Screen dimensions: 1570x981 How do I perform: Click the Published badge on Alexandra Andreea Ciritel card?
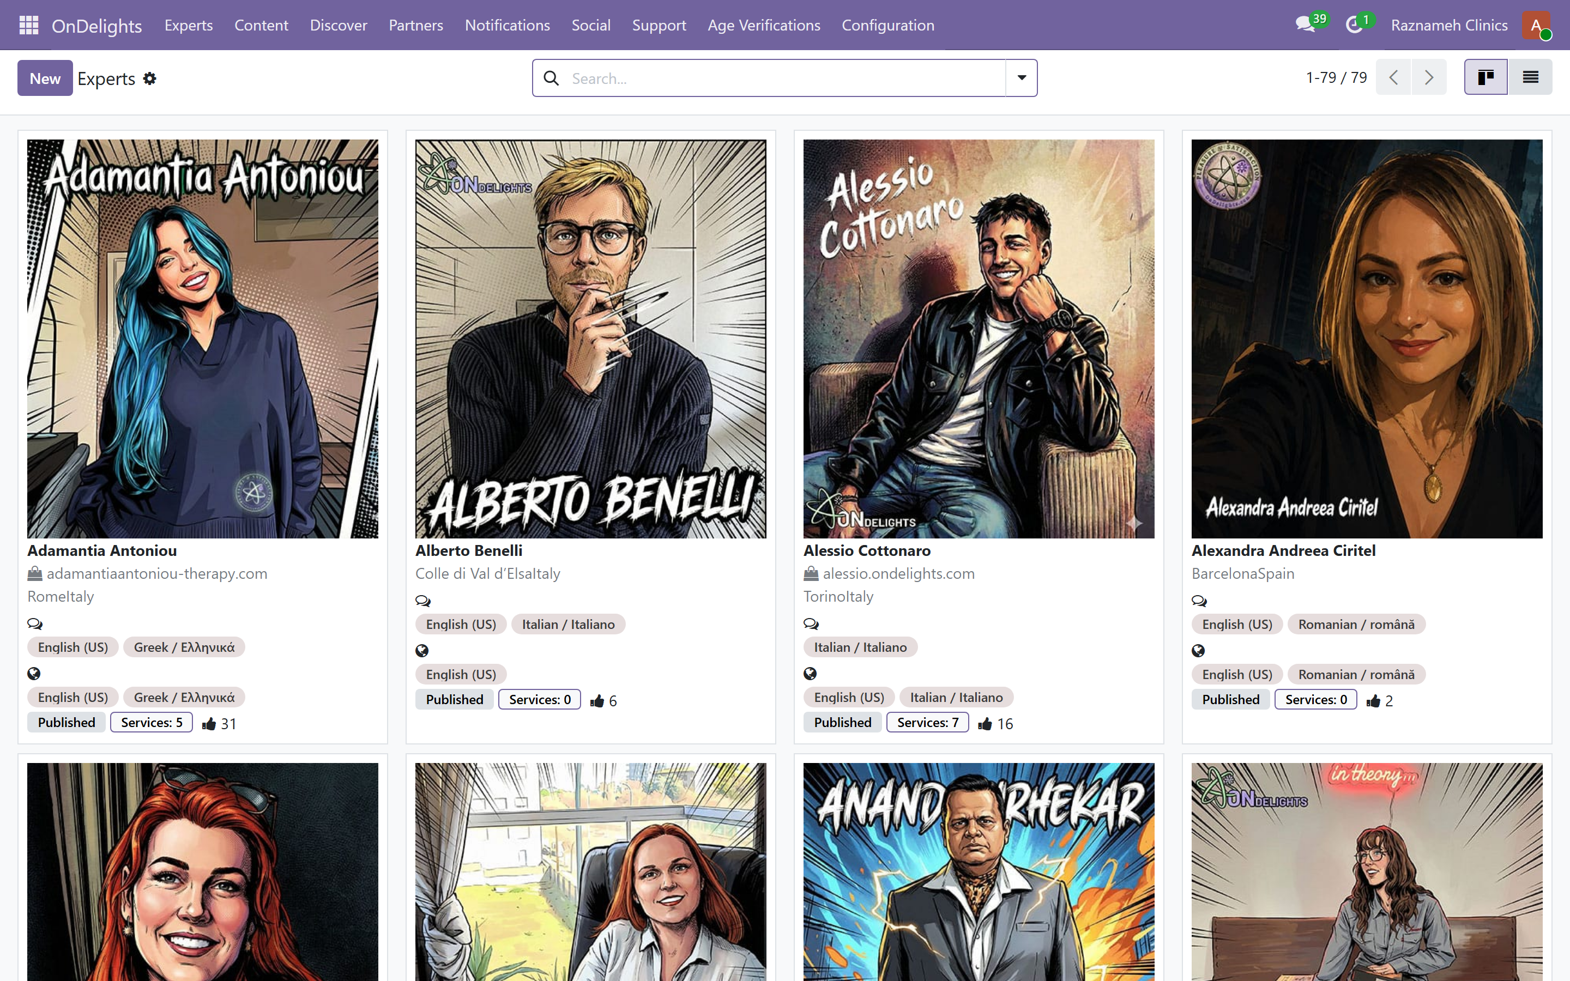[1231, 699]
